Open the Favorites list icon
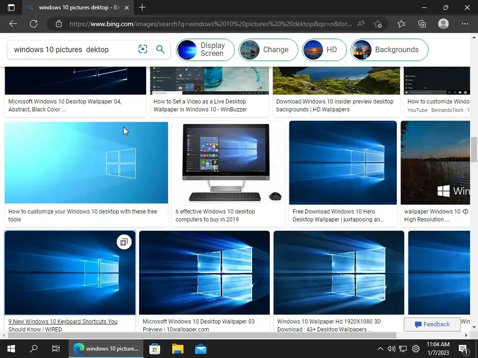478x358 pixels. pyautogui.click(x=401, y=24)
